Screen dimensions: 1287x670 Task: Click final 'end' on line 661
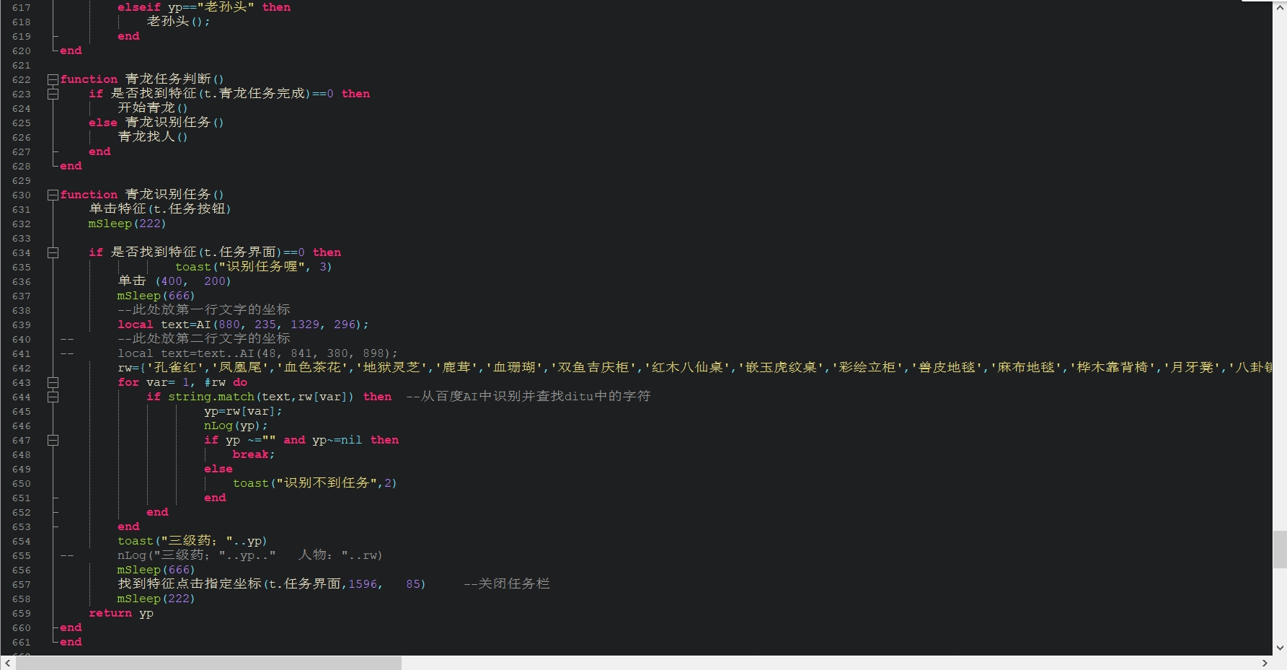(x=71, y=642)
